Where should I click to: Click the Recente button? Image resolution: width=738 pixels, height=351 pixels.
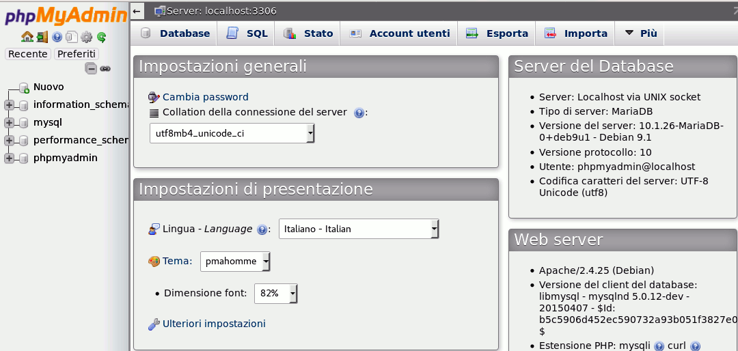pyautogui.click(x=28, y=54)
